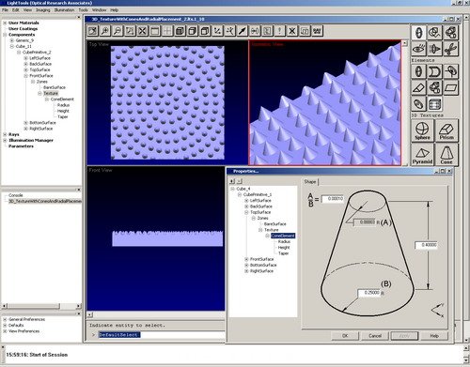Expand the Rays tree node
470x367 pixels.
tap(5, 134)
